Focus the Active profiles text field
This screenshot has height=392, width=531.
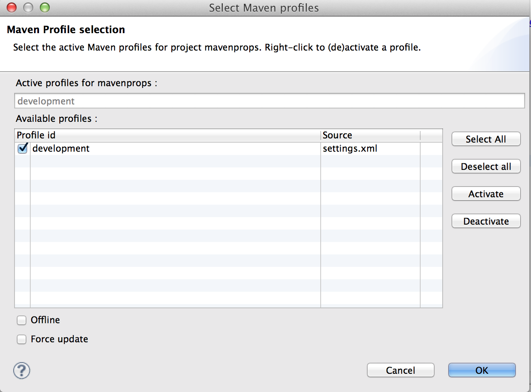(x=270, y=101)
